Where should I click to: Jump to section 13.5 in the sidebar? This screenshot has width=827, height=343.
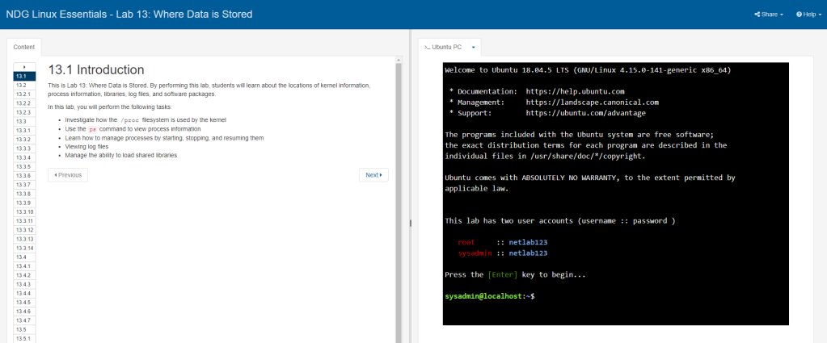pos(22,329)
